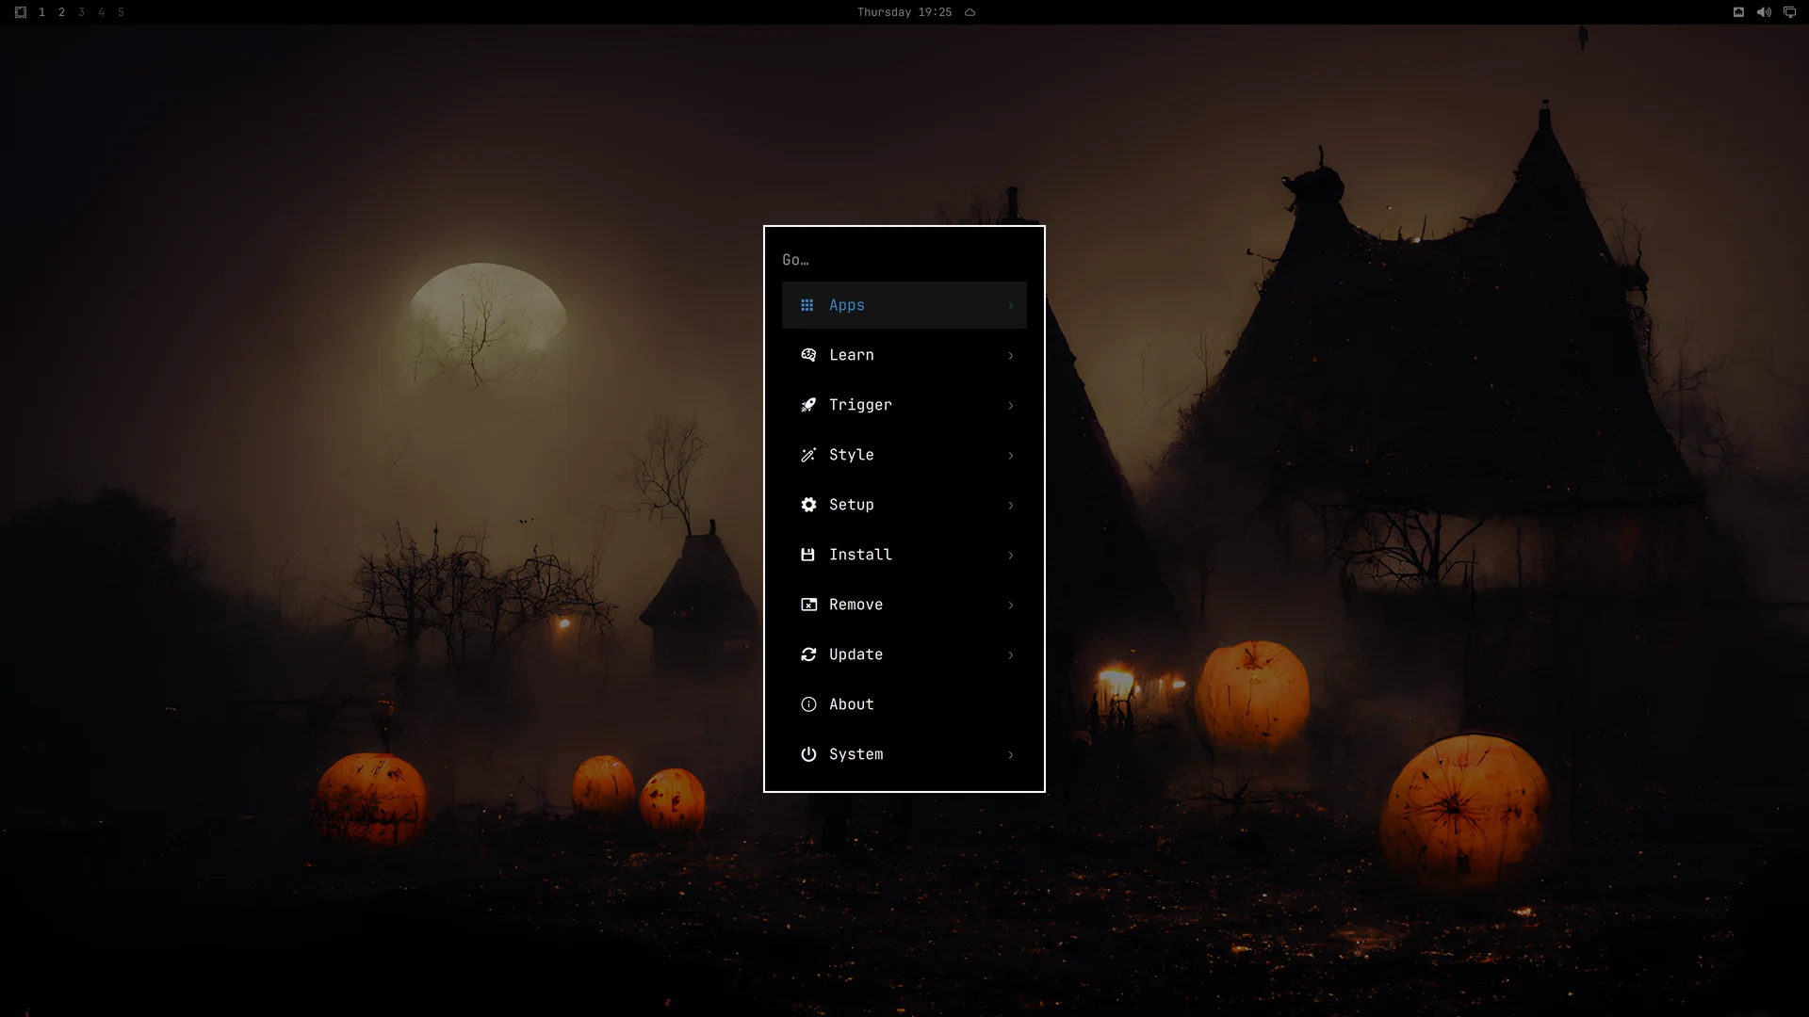
Task: Click the Thursday 19:25 clock
Action: (904, 12)
